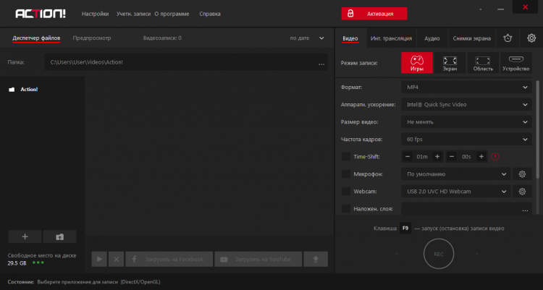Open the Webcam device dropdown
The image size is (543, 290).
pyautogui.click(x=455, y=192)
